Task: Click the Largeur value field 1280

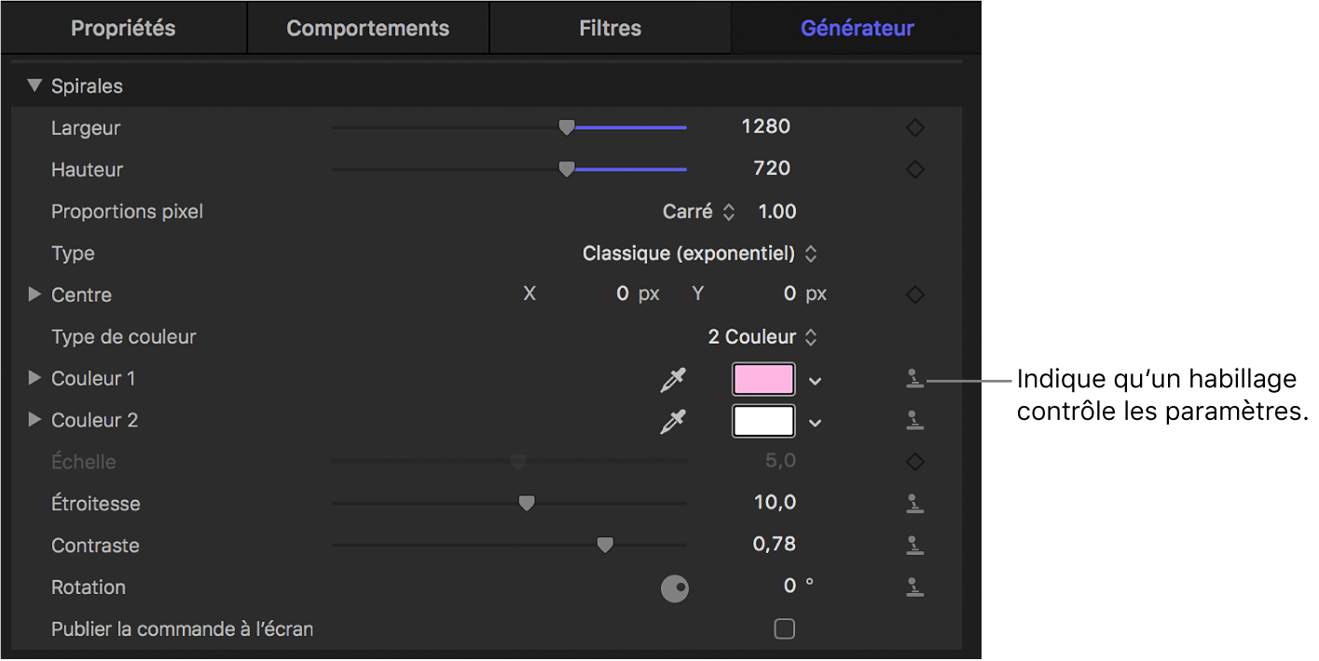Action: click(x=765, y=127)
